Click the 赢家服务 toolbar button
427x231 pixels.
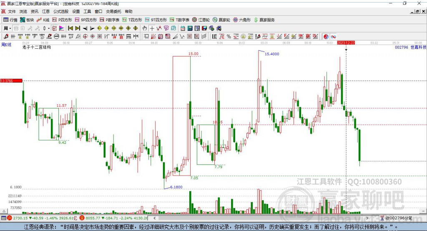[x=264, y=20]
